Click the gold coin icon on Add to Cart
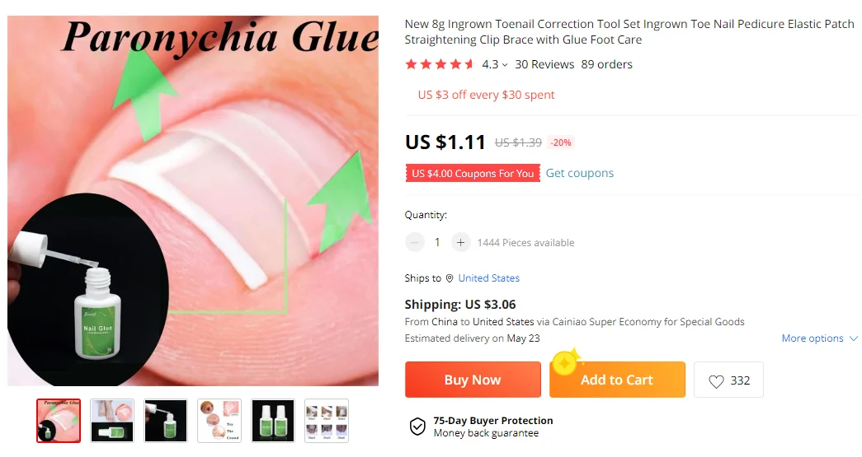Viewport: 862px width, 457px height. pos(565,362)
